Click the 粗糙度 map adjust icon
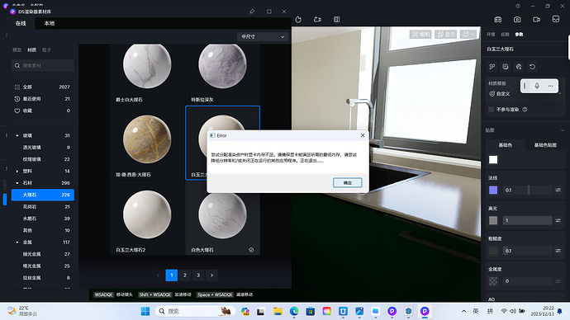Viewport: 570px width, 320px height. click(x=558, y=251)
